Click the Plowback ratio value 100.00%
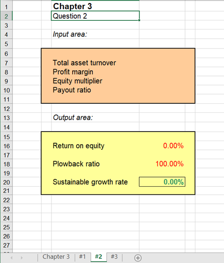Image resolution: width=224 pixels, height=263 pixels. [x=170, y=164]
